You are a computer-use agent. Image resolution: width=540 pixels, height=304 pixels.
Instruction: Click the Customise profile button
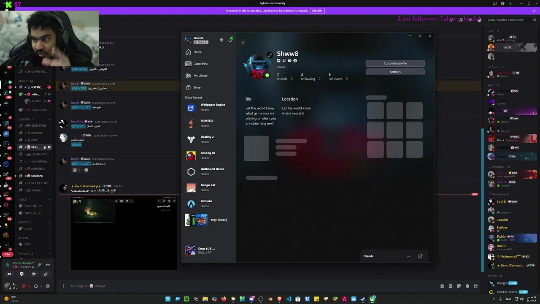(x=395, y=63)
